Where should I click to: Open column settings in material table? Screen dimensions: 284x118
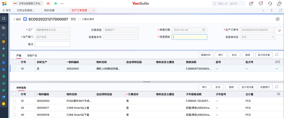(278, 94)
